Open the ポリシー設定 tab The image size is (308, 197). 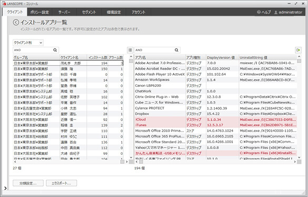click(x=39, y=12)
